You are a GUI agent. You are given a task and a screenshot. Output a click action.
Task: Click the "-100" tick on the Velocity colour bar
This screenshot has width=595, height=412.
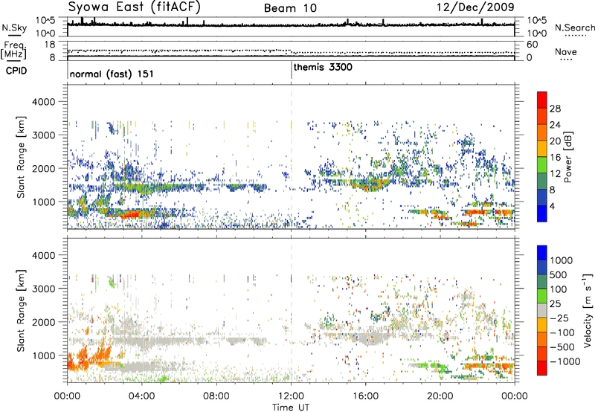[x=562, y=332]
